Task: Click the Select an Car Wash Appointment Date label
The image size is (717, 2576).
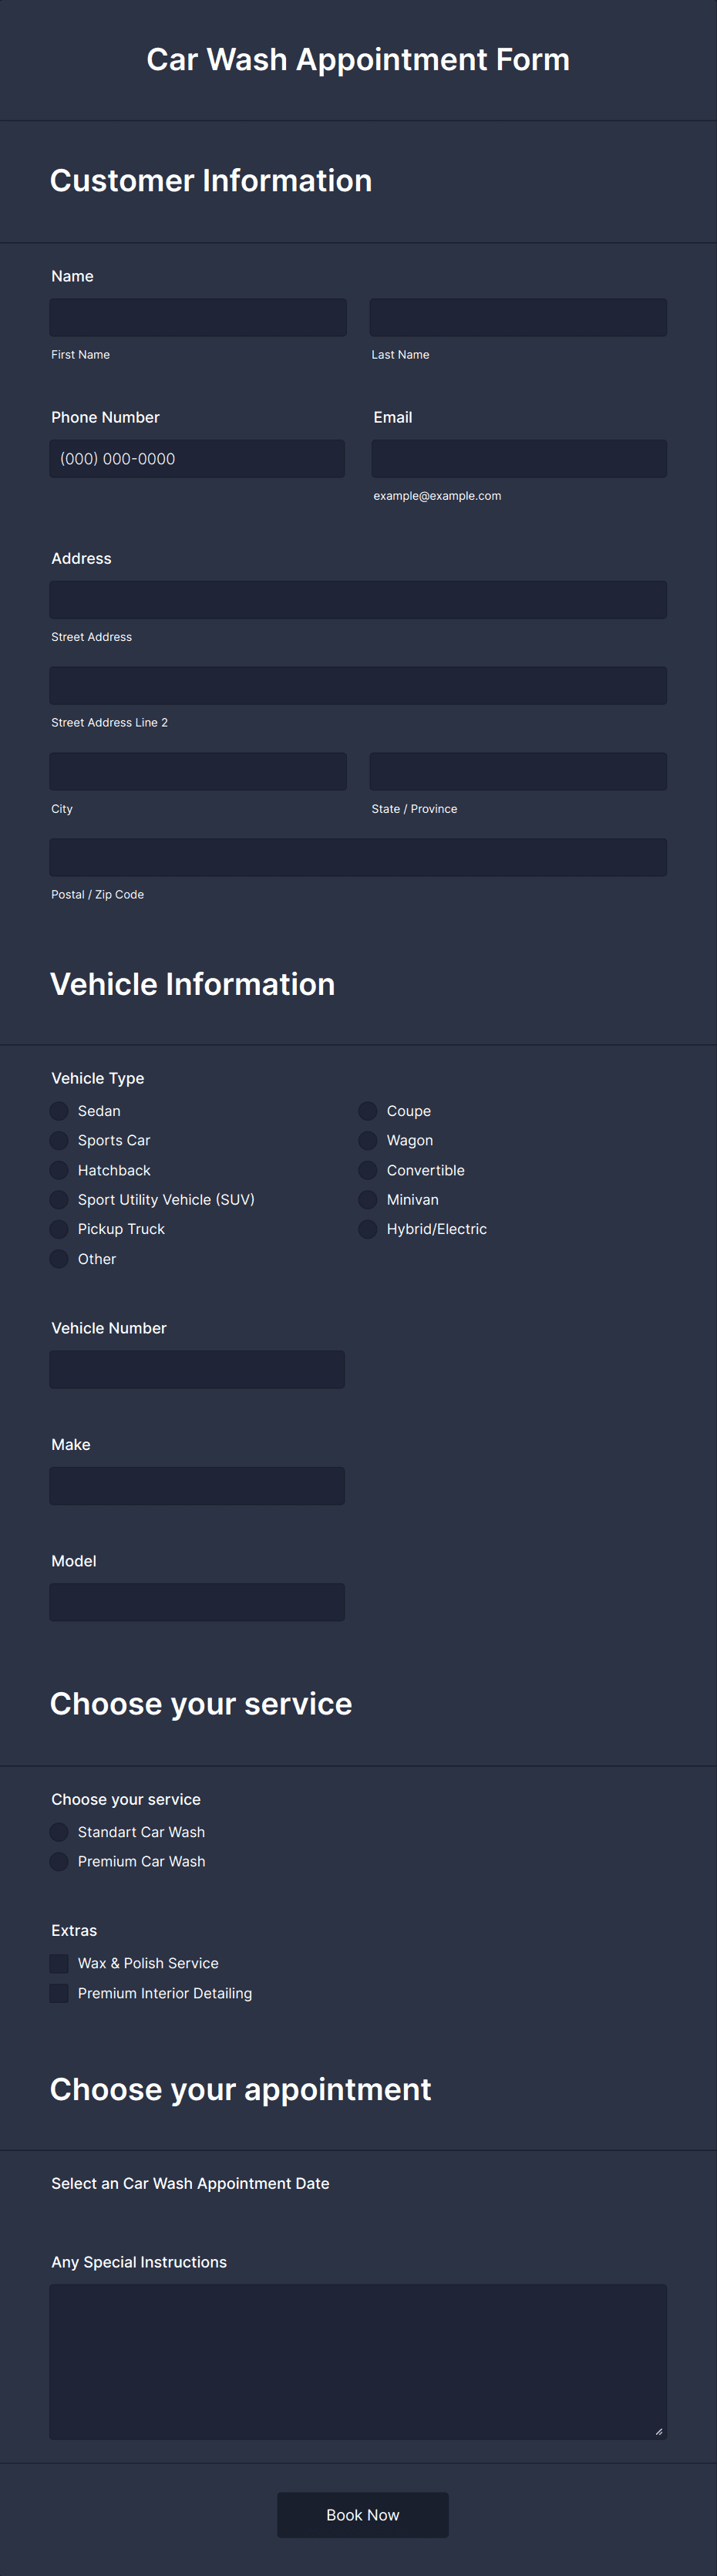Action: point(190,2184)
